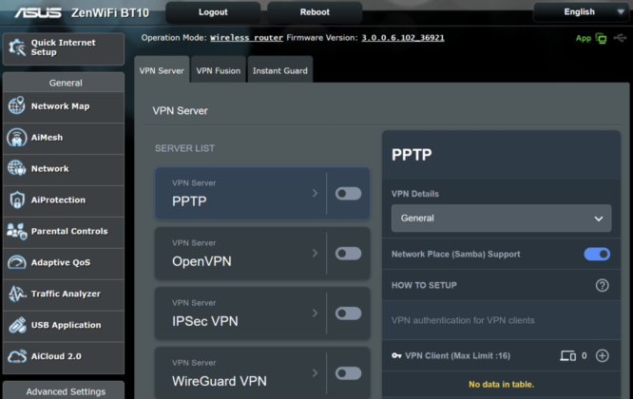This screenshot has height=399, width=633.
Task: Click 'No data in table.' text
Action: (x=501, y=385)
